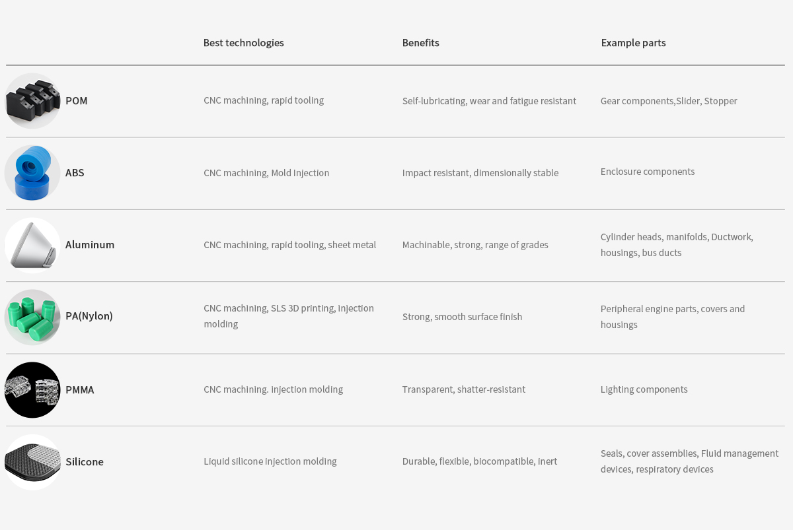The height and width of the screenshot is (530, 793).
Task: Click the PMMA material name
Action: point(80,390)
